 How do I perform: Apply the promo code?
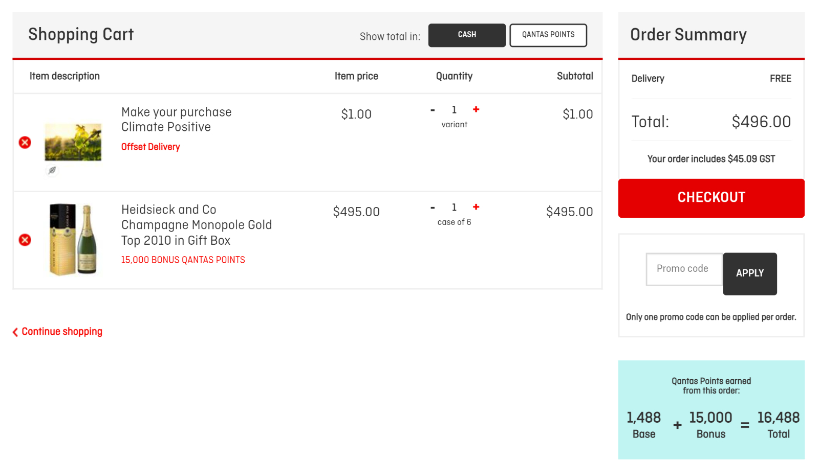tap(750, 274)
